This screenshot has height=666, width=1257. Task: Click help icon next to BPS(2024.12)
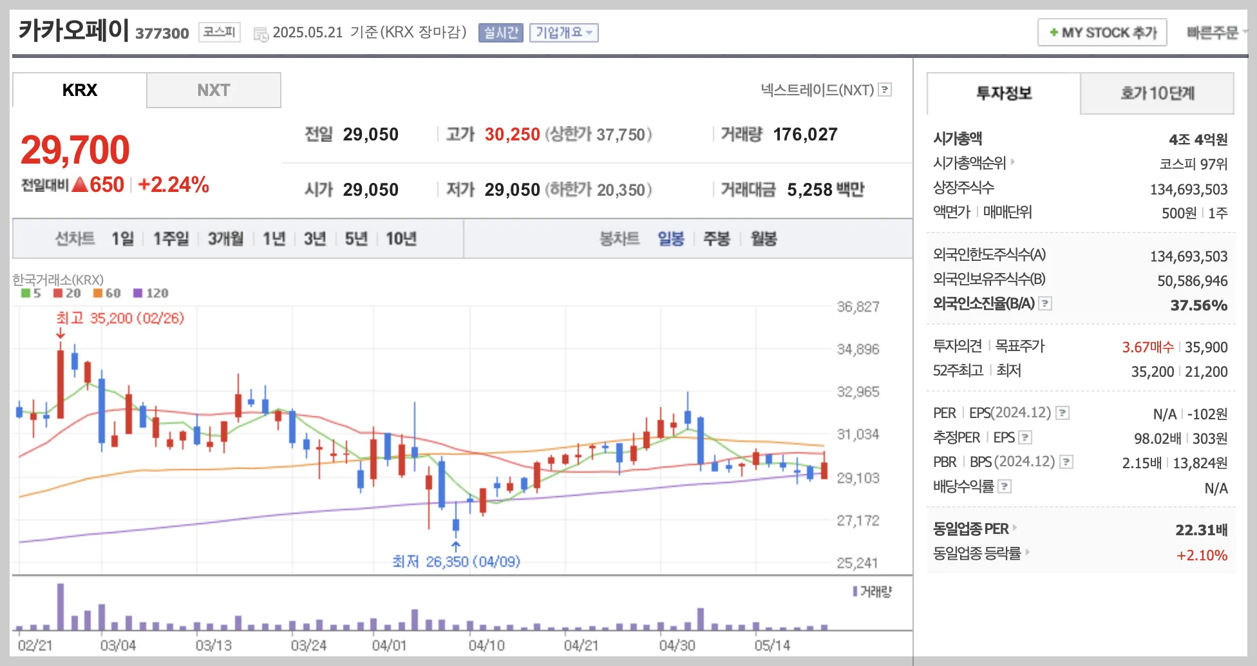[x=1067, y=462]
